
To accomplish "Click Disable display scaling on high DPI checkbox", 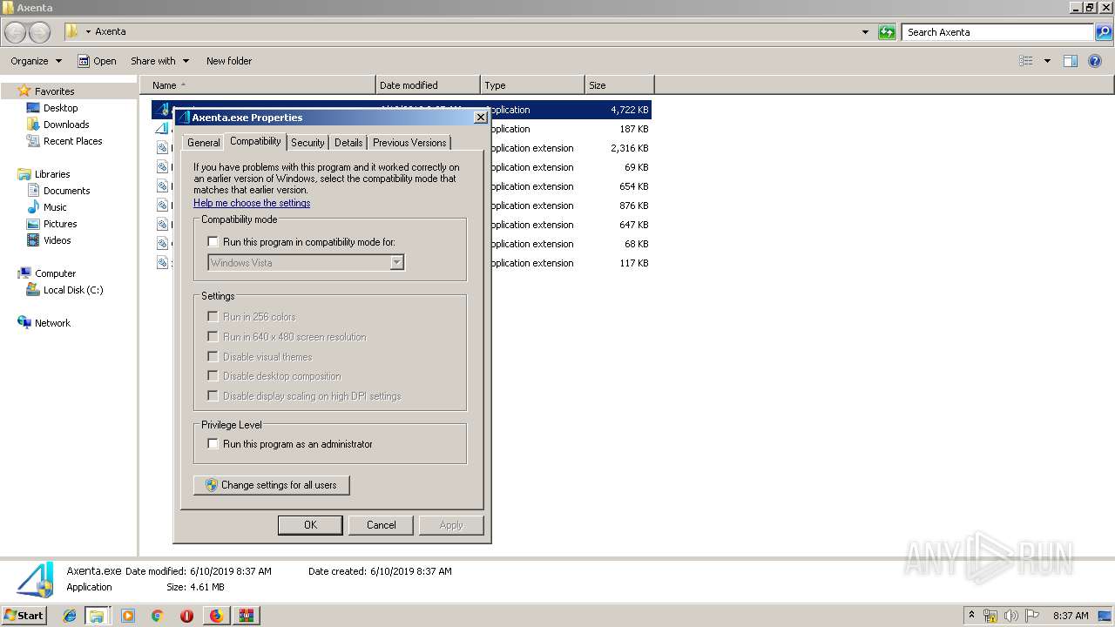I will pyautogui.click(x=213, y=396).
